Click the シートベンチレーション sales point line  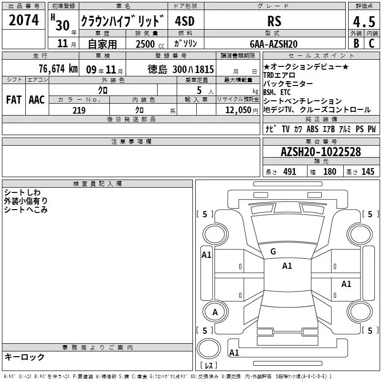[x=303, y=101]
